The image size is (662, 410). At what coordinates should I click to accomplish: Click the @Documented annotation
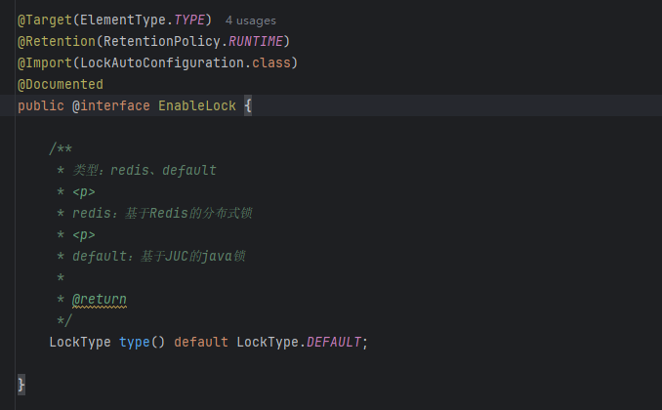point(61,85)
